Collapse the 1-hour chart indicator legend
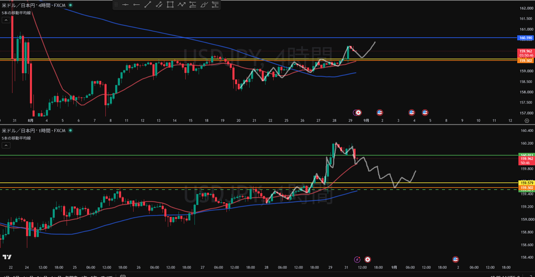The image size is (535, 277). pos(5,145)
